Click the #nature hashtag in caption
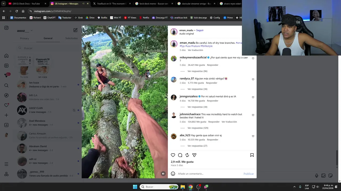Viewport: 341px width, 191px height. 195,46
